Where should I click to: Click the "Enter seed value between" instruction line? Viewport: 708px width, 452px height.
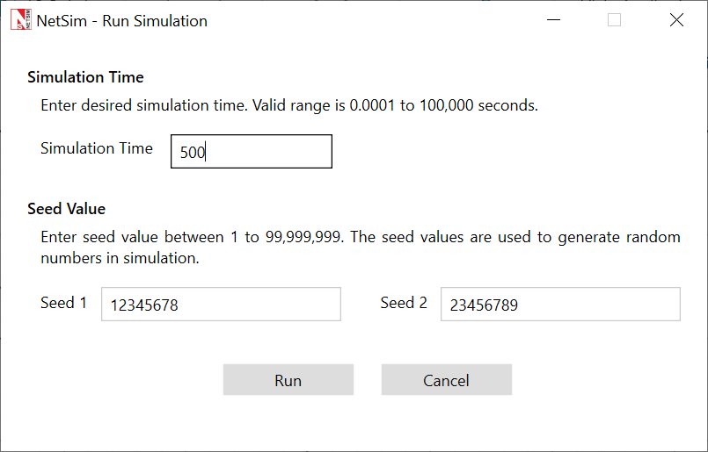point(132,237)
